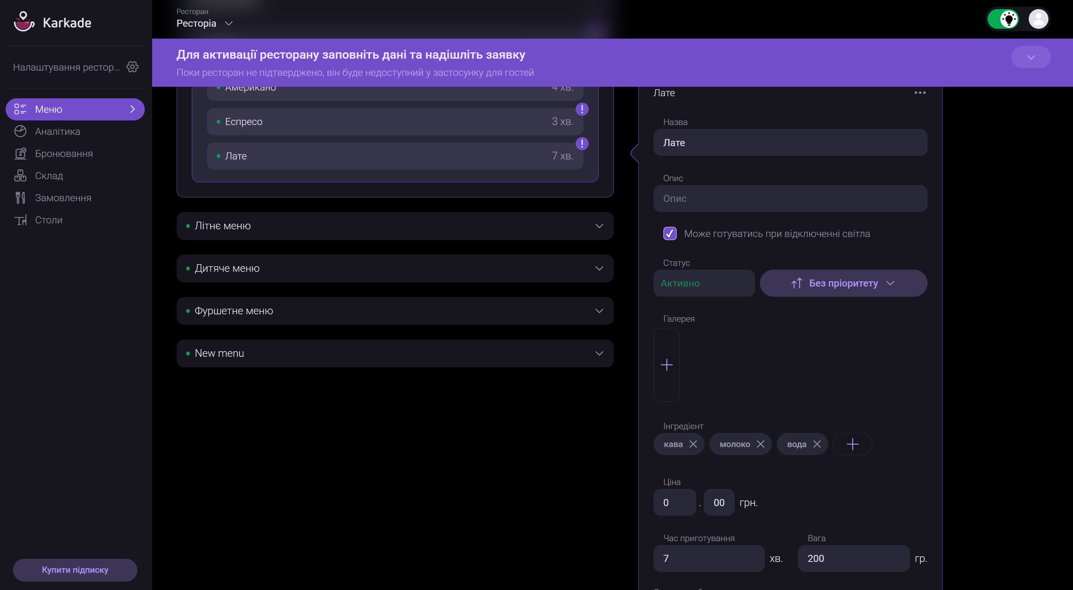Click the Столи table icon
This screenshot has width=1073, height=590.
[20, 219]
